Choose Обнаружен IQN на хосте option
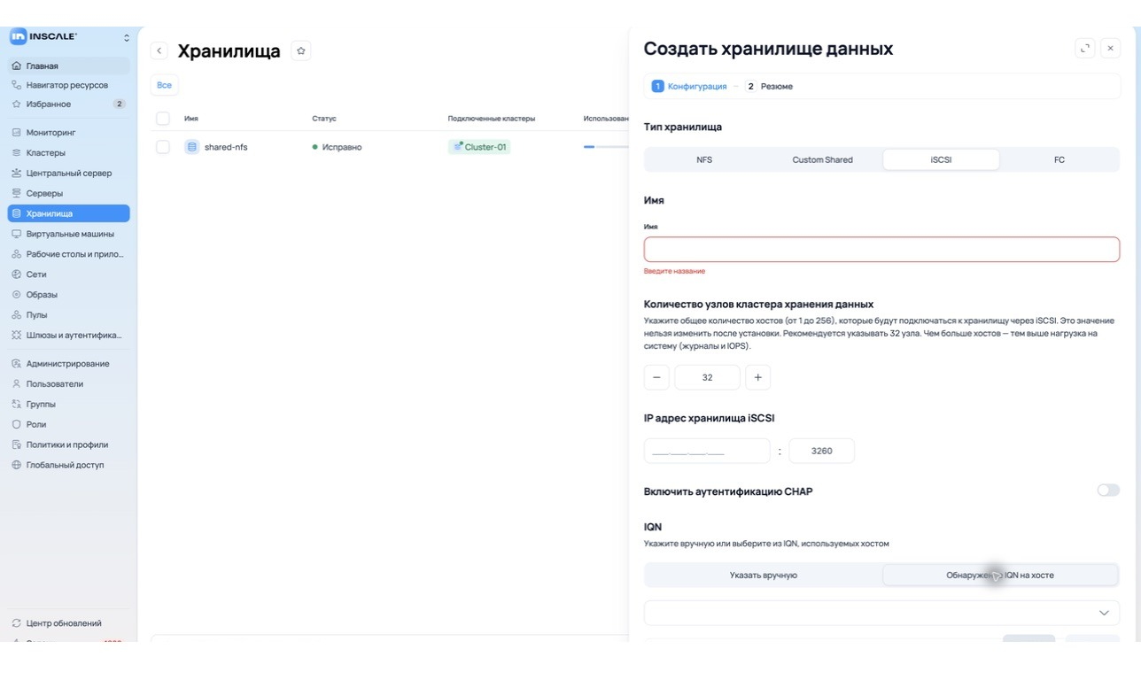Viewport: 1141px width, 680px height. click(x=1000, y=575)
